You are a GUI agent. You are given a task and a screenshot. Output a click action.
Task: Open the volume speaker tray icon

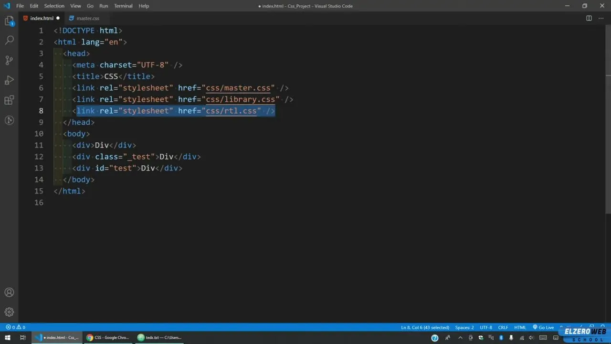(531, 338)
